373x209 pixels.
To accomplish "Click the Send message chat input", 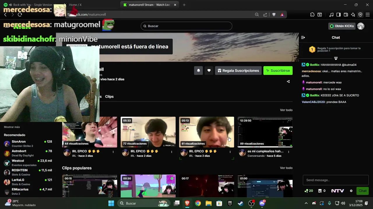I will point(336,180).
